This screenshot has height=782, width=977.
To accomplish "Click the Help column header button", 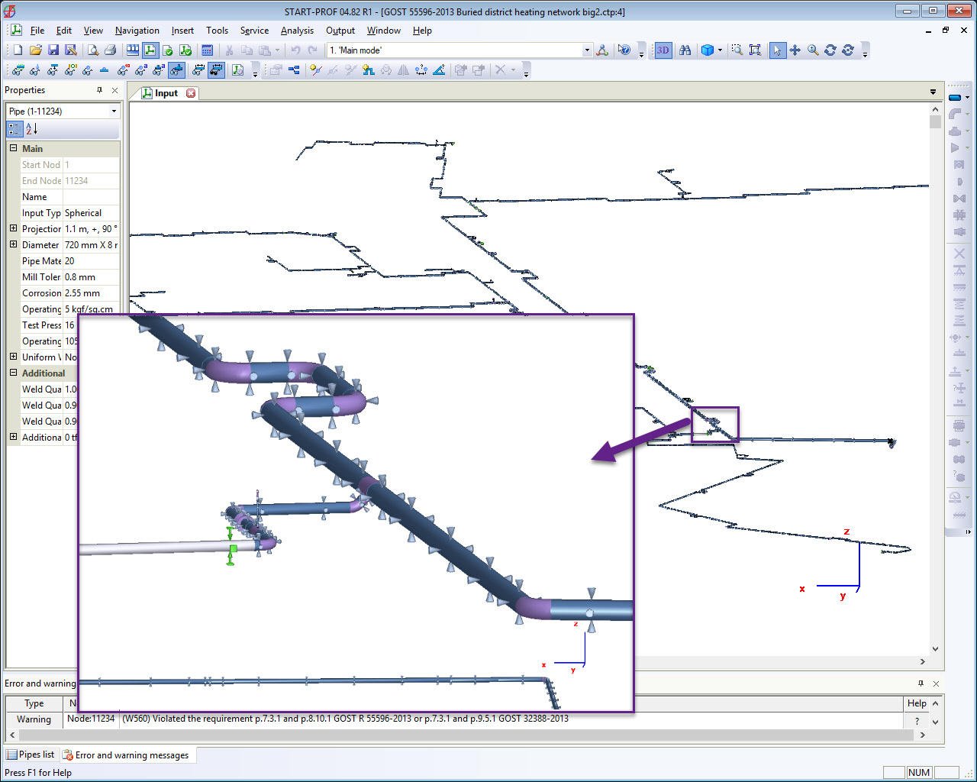I will click(x=916, y=703).
